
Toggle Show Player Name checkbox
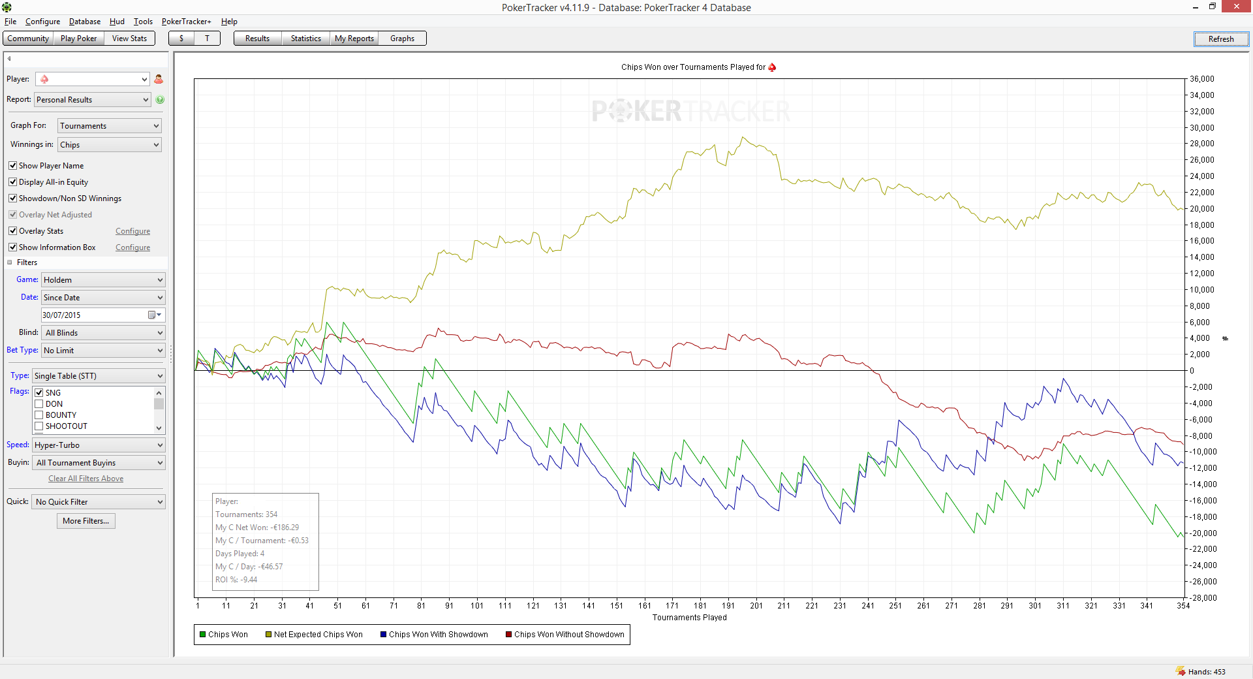(x=12, y=166)
